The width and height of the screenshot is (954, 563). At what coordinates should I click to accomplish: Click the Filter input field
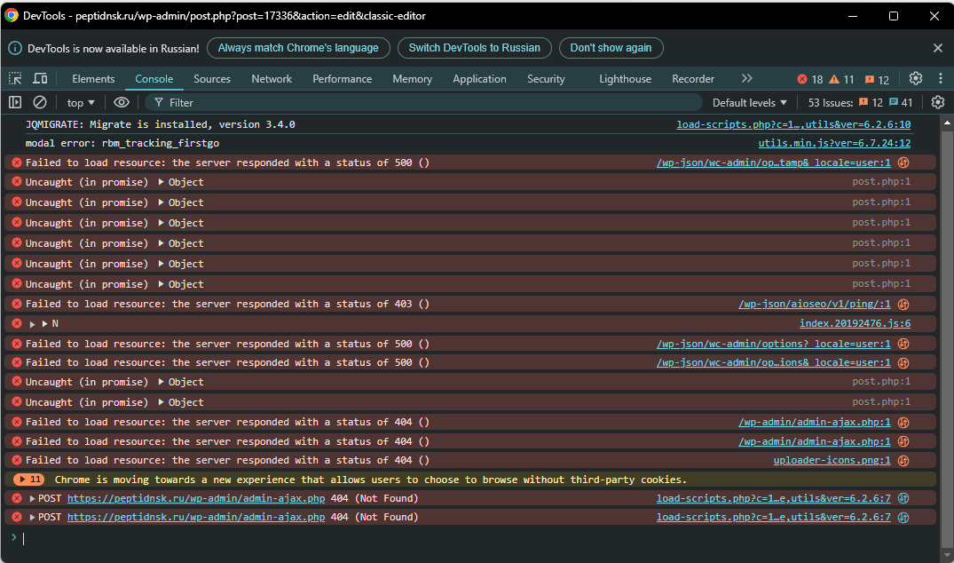[x=423, y=103]
